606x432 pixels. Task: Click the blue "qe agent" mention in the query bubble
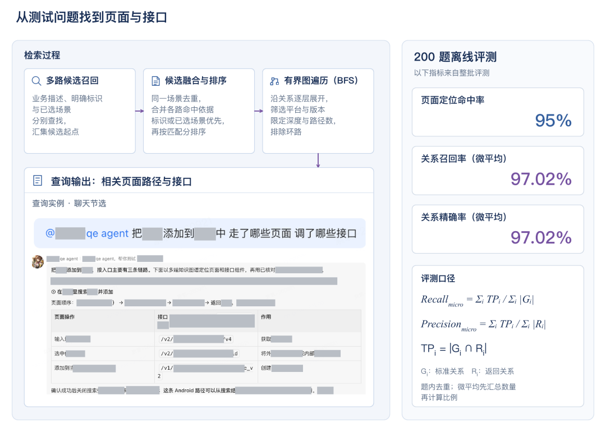pos(107,233)
